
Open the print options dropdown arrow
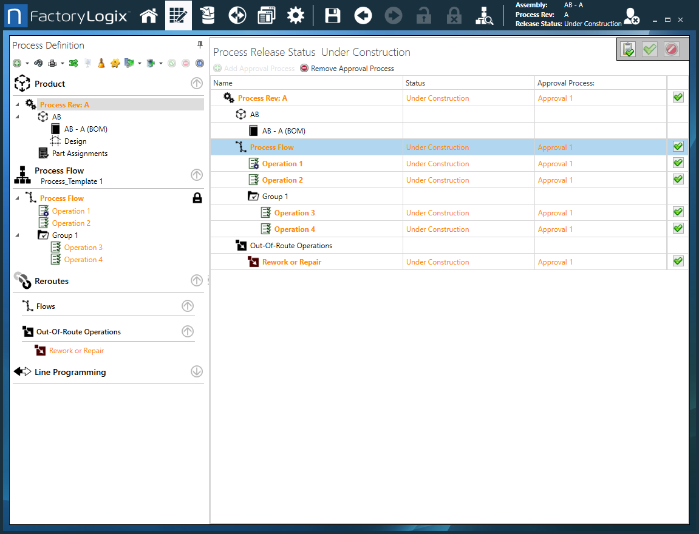(x=62, y=63)
